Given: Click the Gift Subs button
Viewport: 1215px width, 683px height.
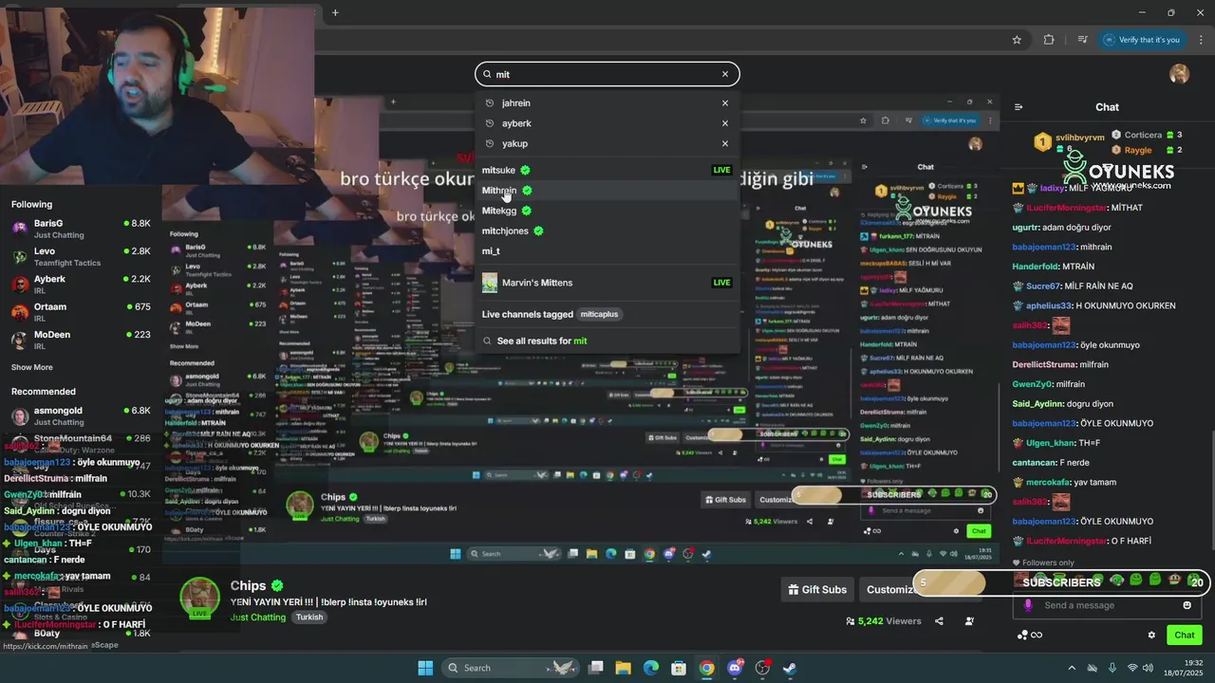Looking at the screenshot, I should (817, 589).
